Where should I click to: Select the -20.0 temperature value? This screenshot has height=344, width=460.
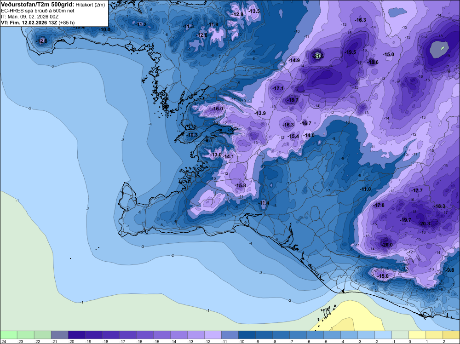pos(387,245)
